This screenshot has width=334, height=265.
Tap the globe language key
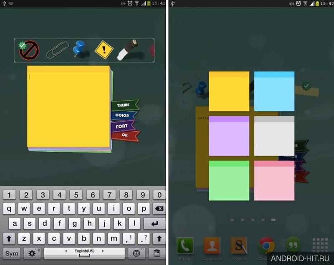tap(137, 253)
